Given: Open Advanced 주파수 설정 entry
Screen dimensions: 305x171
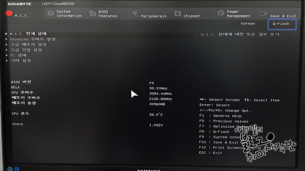Looking at the screenshot, I should (33, 39).
